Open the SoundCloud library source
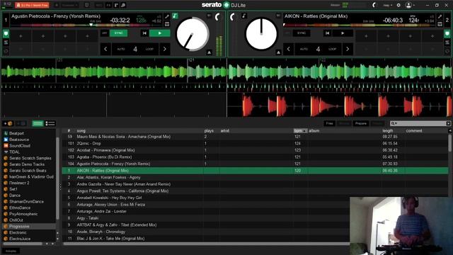 click(x=20, y=146)
